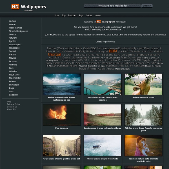Viewport: 169px width, 169px height.
Task: Click the Maserati Mistral tag
Action: 68,66
